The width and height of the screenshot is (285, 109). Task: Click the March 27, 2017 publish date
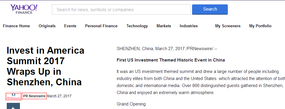coord(59,96)
